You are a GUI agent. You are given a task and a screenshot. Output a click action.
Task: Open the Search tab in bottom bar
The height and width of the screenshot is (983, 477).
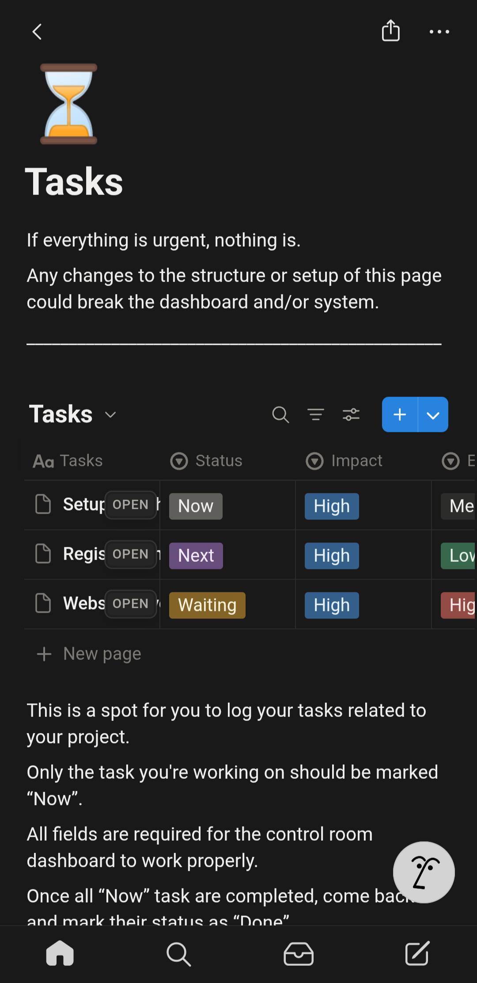click(x=179, y=953)
